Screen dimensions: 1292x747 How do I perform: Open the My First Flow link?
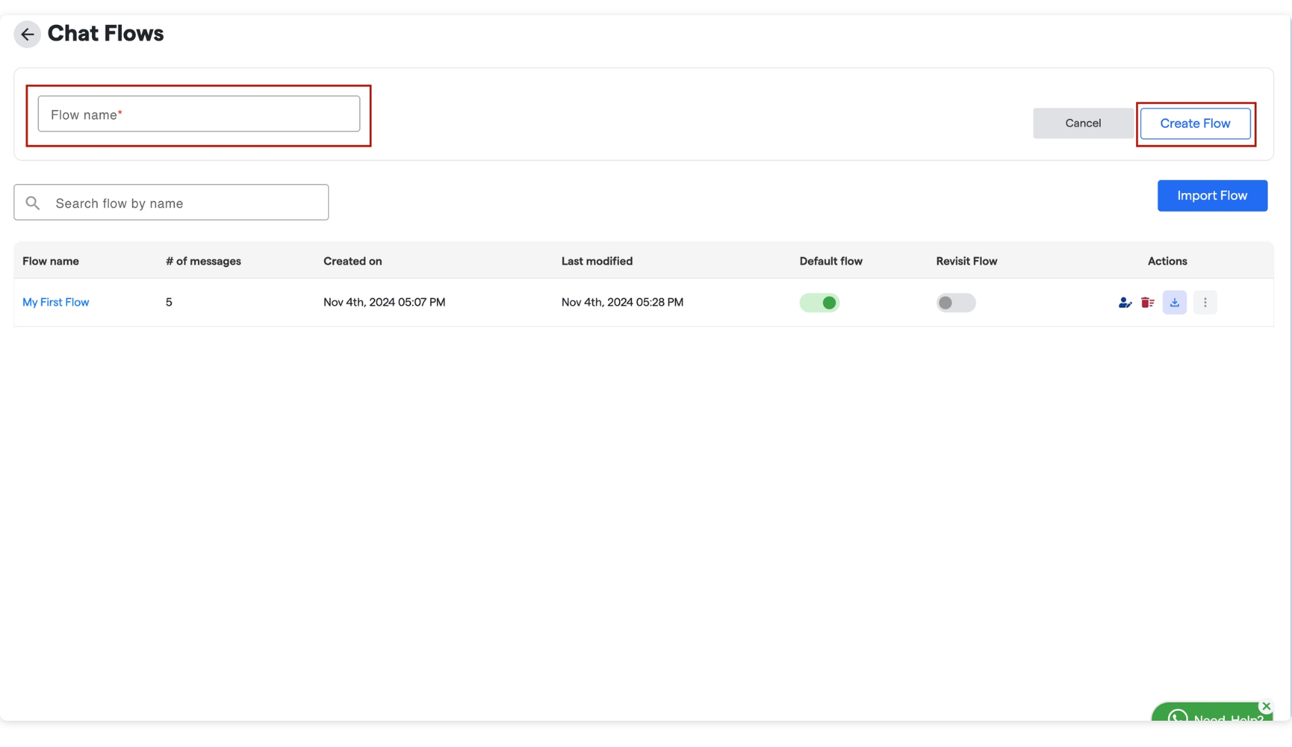55,302
